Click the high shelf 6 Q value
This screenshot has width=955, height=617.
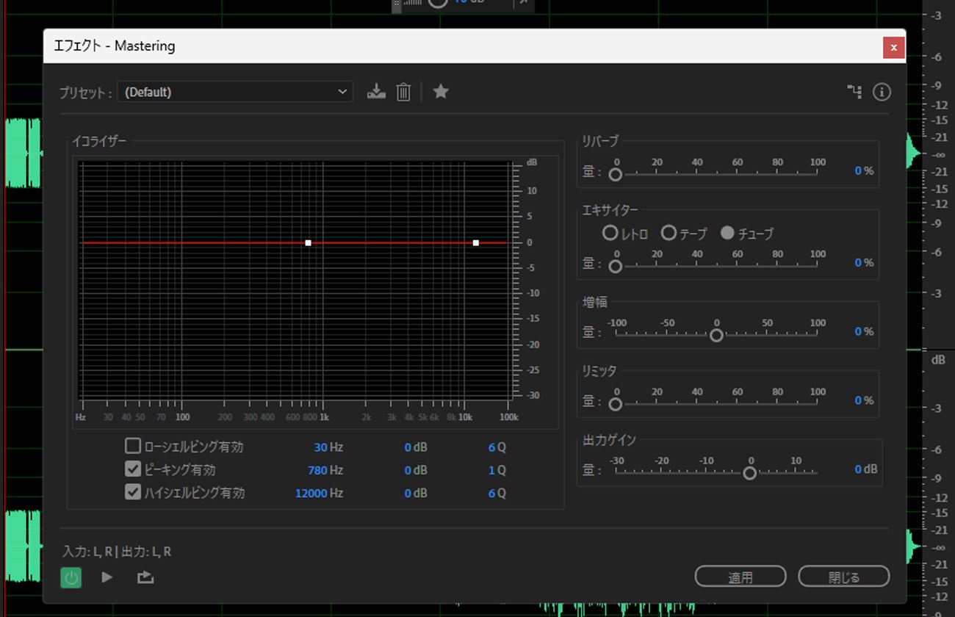click(x=491, y=494)
